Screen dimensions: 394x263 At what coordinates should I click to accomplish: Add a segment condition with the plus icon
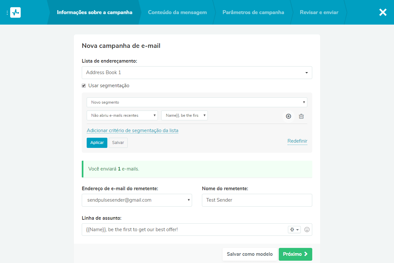(x=288, y=116)
